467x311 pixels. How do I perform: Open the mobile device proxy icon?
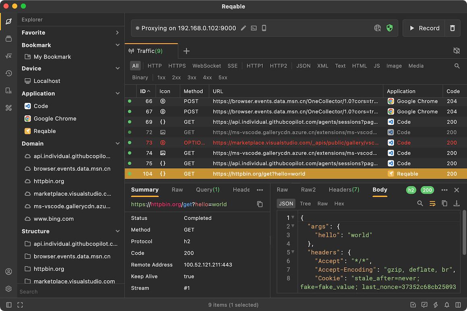pos(264,28)
